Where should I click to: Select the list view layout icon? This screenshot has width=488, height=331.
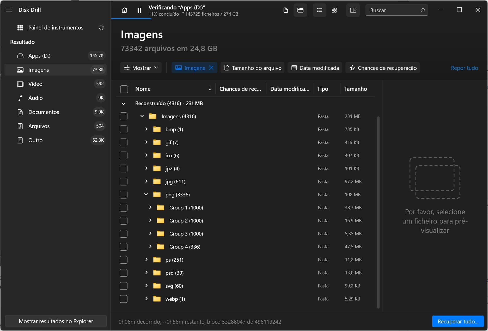[x=319, y=10]
